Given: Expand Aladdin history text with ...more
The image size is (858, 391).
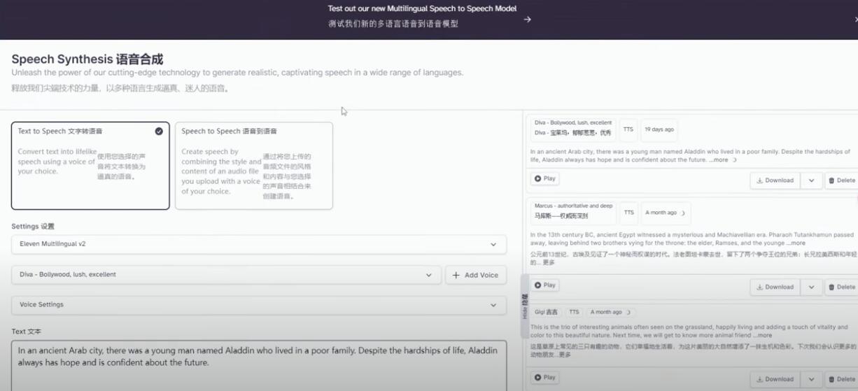Looking at the screenshot, I should pos(719,160).
